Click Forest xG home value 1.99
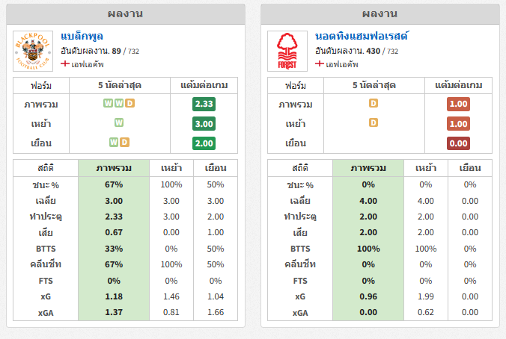Screen dimensions: 506x339 click(426, 296)
